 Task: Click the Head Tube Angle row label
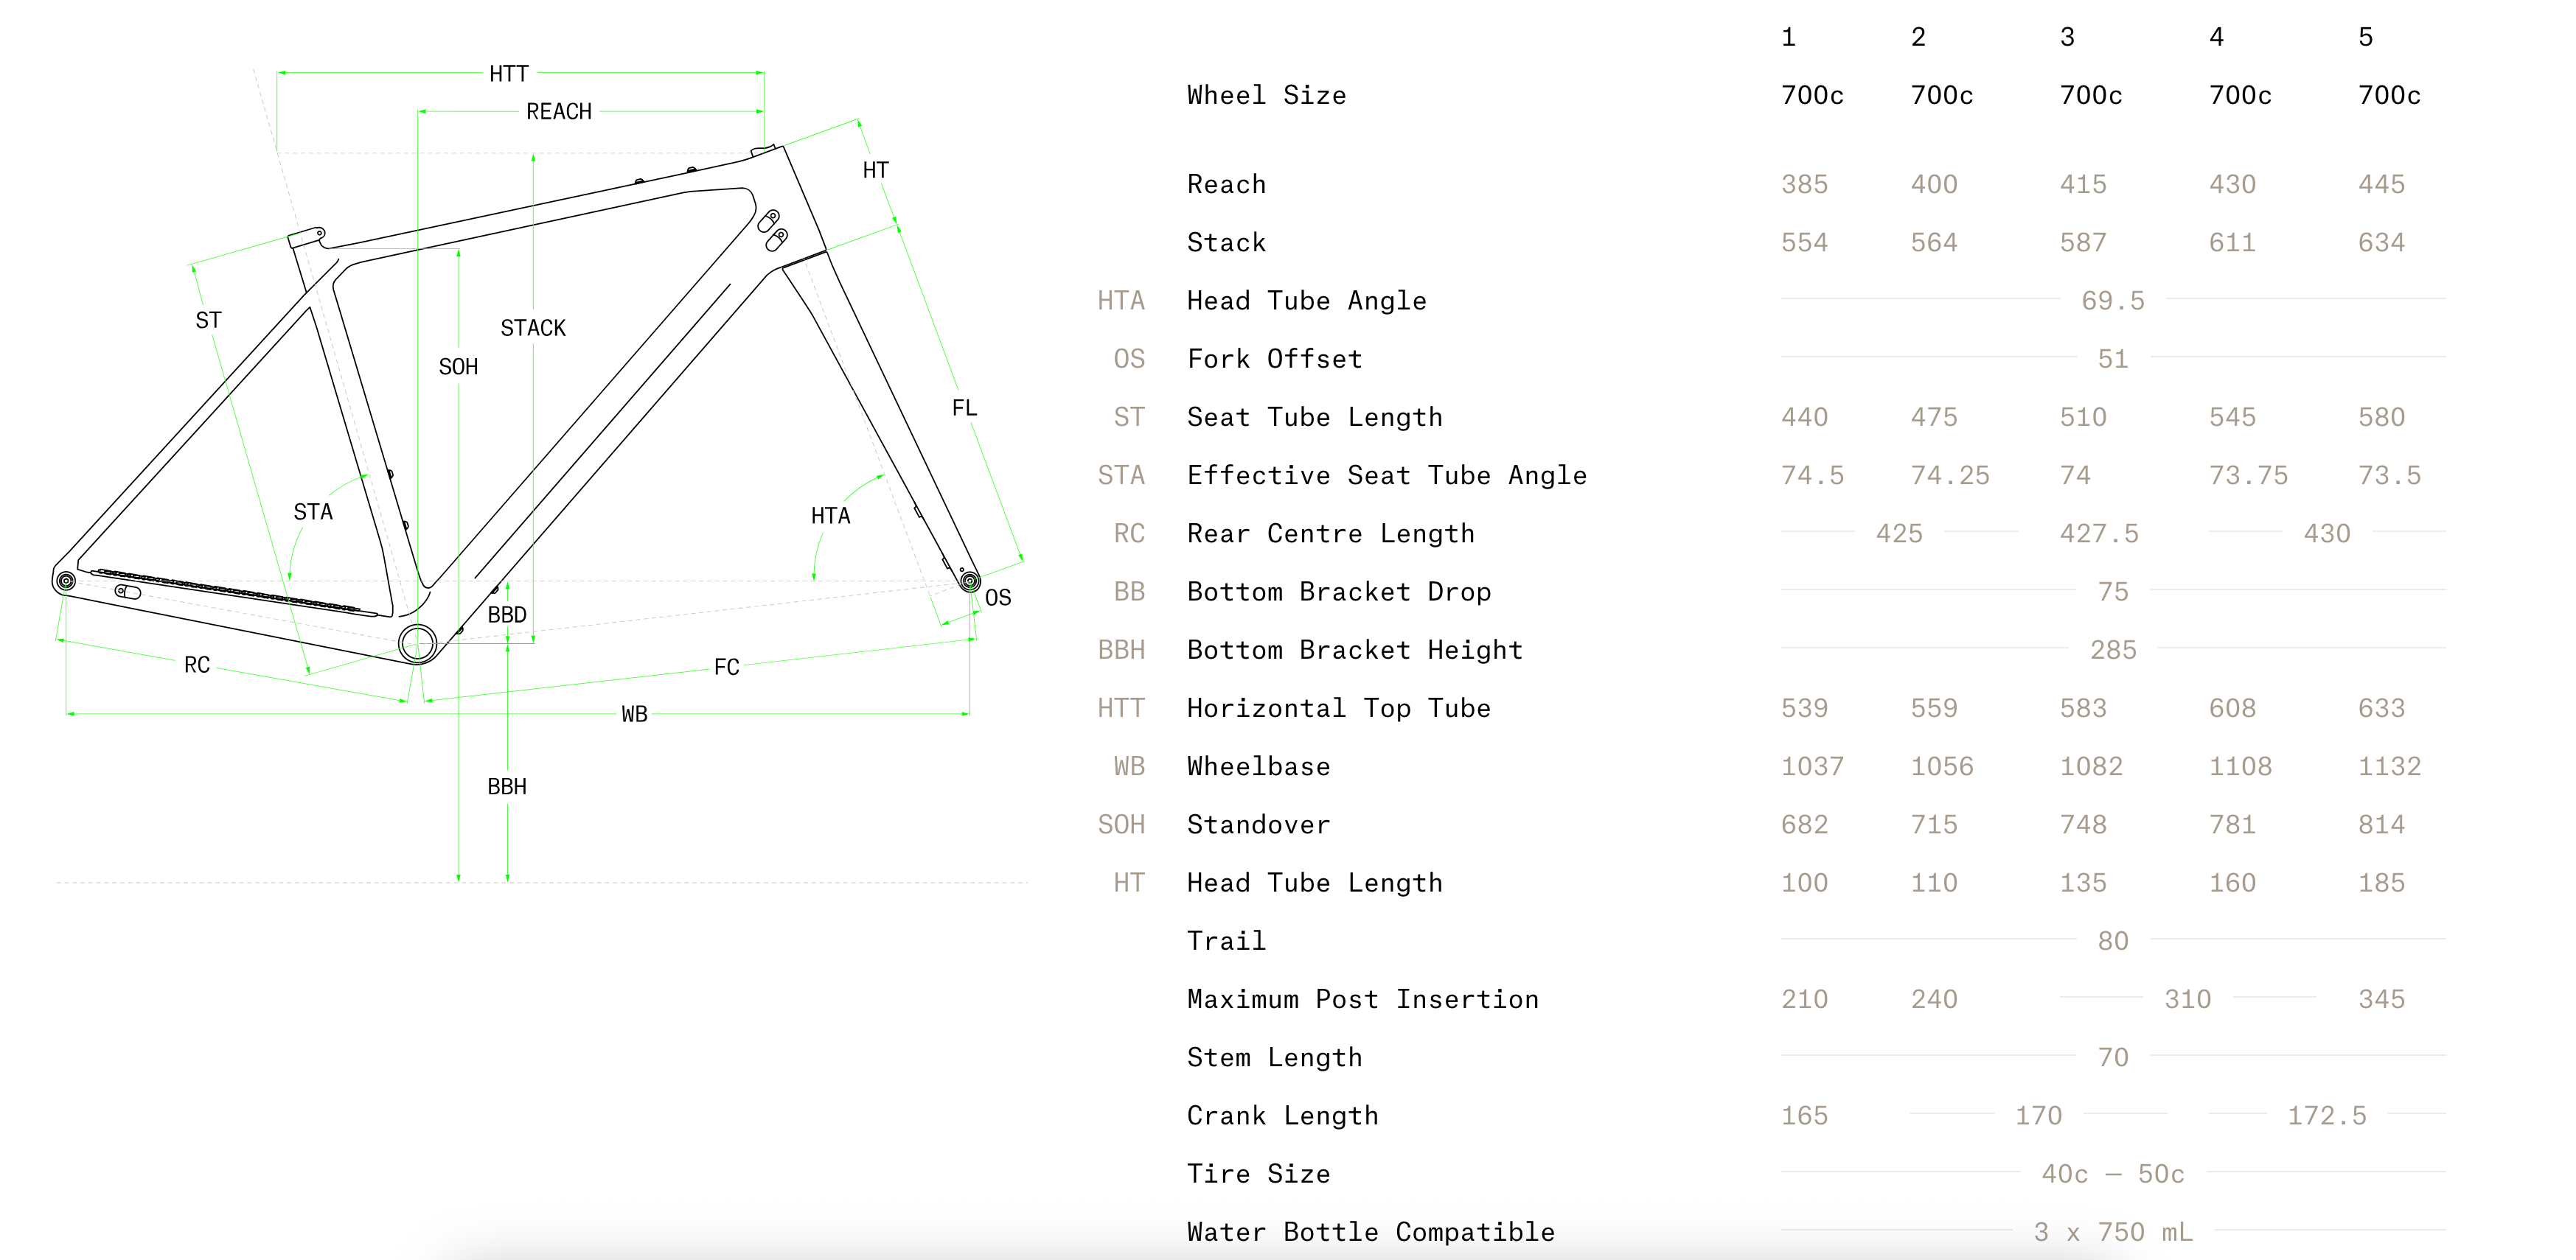pyautogui.click(x=1306, y=301)
